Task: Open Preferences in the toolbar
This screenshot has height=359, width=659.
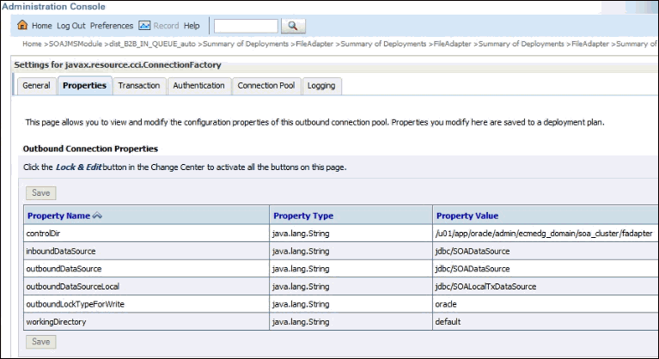Action: 112,26
